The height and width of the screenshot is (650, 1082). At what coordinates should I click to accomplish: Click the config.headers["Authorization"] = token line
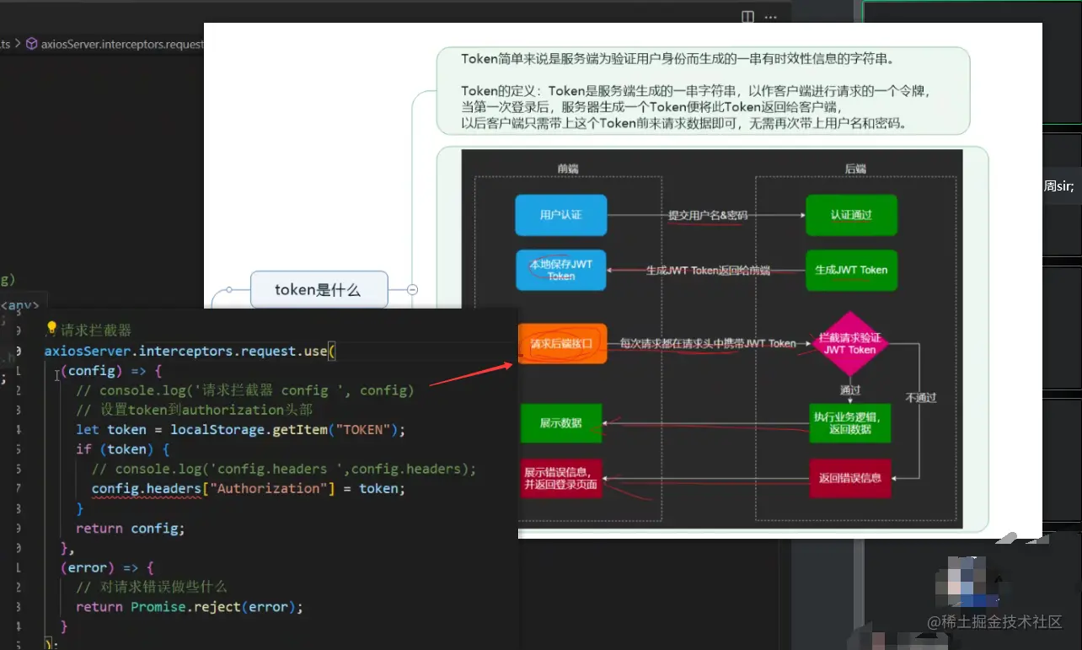click(249, 489)
